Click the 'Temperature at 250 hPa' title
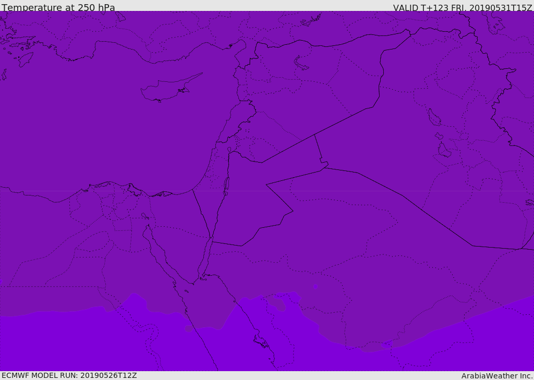This screenshot has height=380, width=534. coord(58,7)
